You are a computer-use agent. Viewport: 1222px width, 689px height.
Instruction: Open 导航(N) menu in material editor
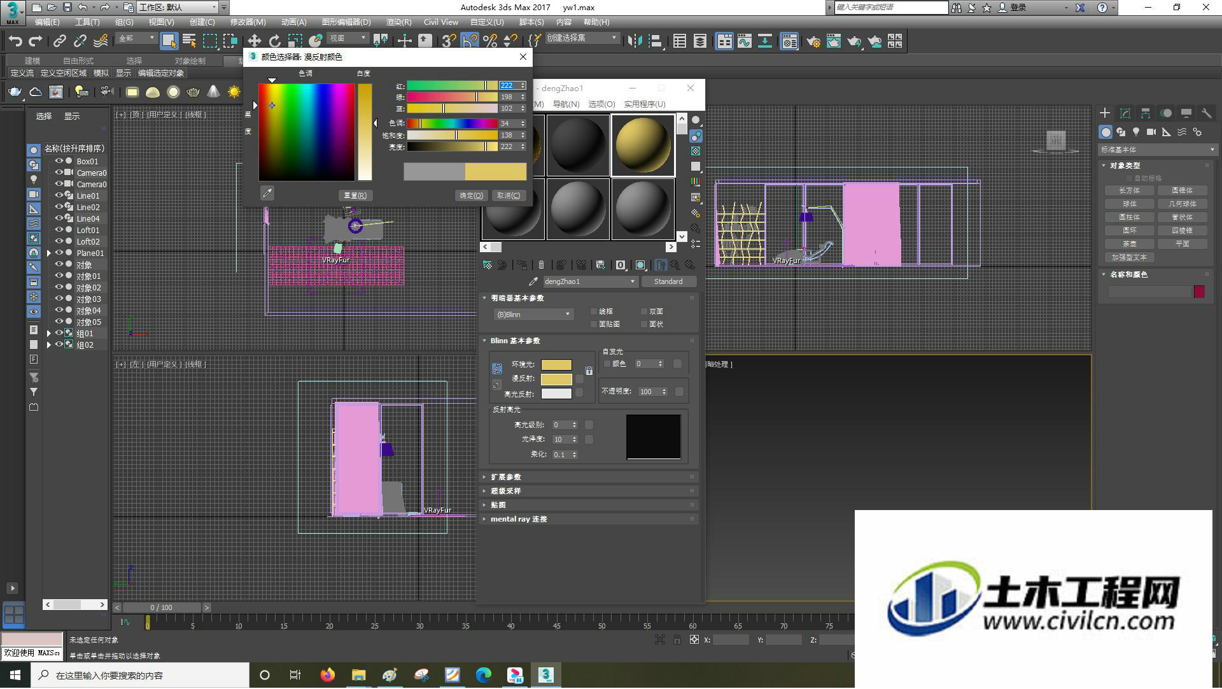pos(566,104)
